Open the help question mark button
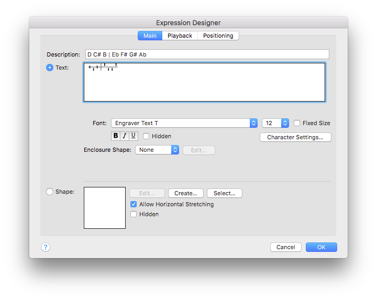The width and height of the screenshot is (377, 300). tap(46, 247)
